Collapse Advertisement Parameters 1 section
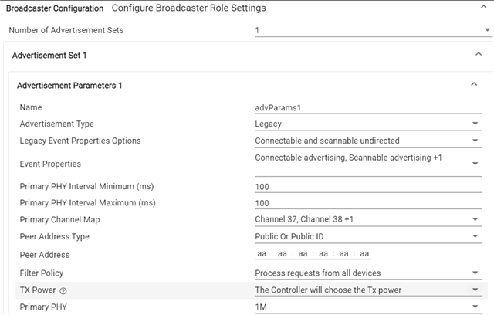Image resolution: width=494 pixels, height=315 pixels. (x=473, y=85)
